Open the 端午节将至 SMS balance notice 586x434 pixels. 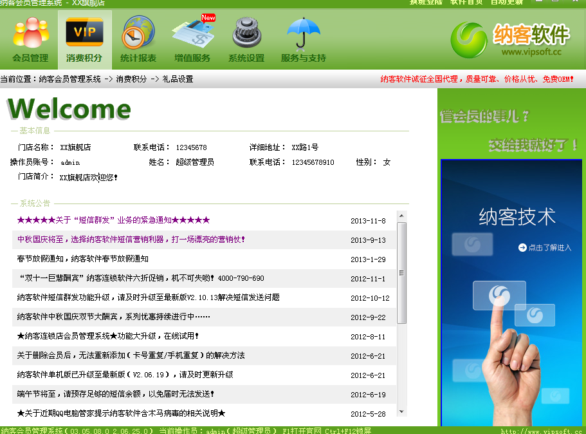point(116,393)
